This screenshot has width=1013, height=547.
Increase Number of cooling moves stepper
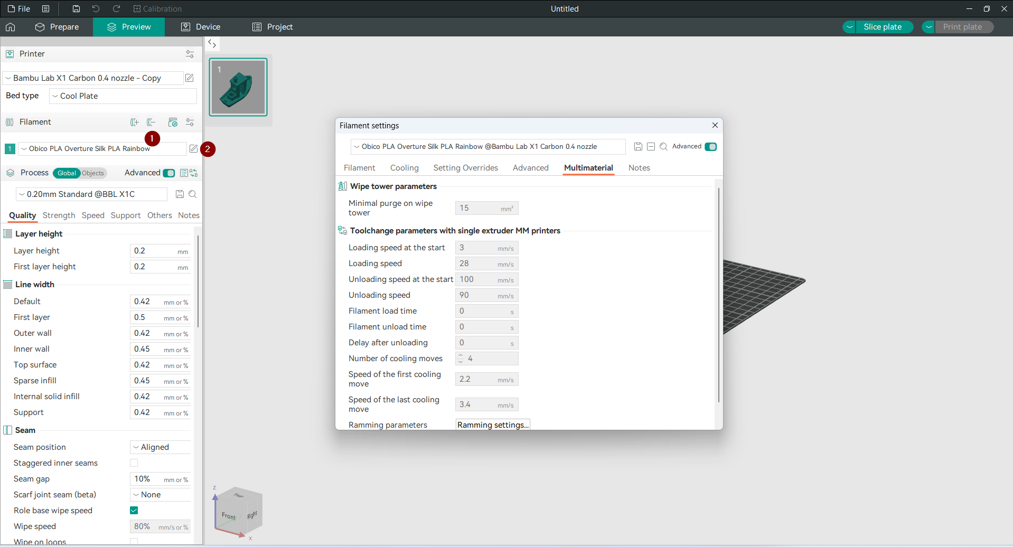461,356
